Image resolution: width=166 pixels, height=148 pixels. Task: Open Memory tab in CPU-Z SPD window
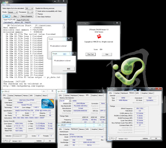point(82,95)
